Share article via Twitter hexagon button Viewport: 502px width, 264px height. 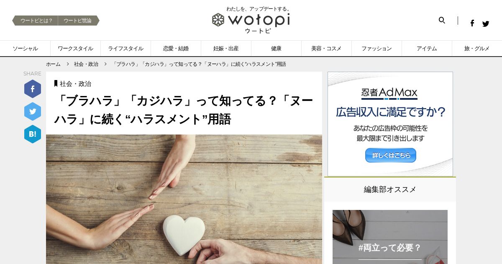33,111
